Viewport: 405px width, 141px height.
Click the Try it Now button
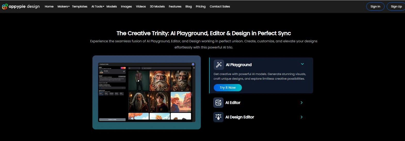[x=228, y=88]
